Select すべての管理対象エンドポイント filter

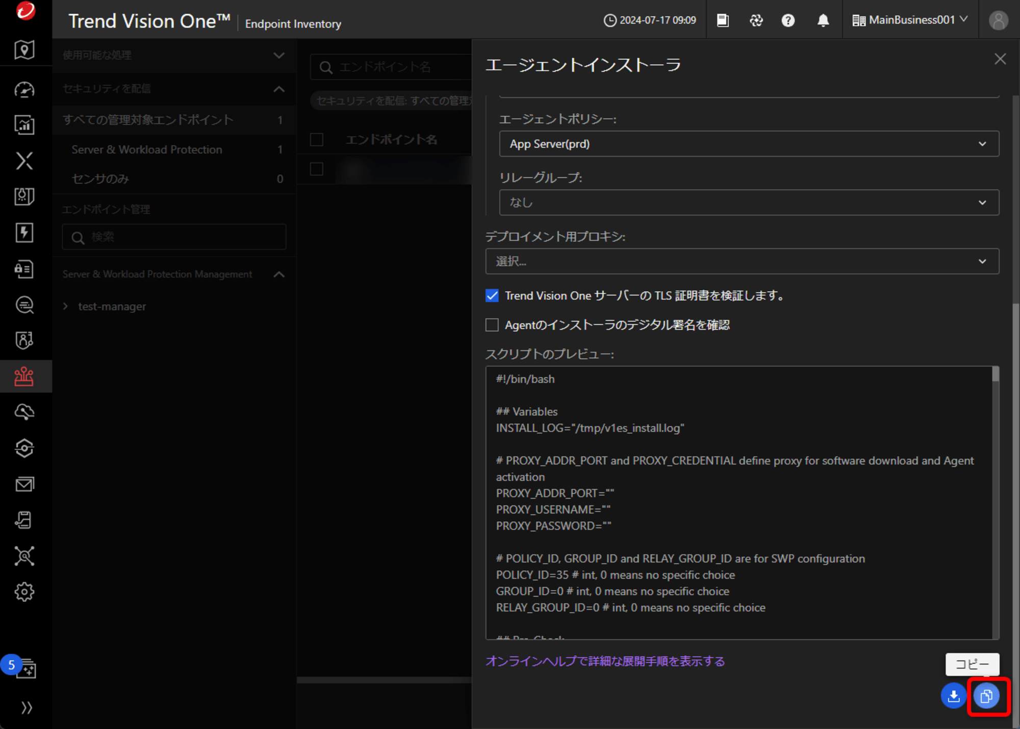[174, 120]
